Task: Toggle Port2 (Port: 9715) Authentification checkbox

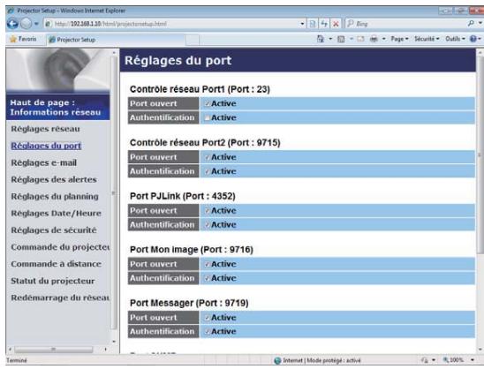Action: pos(208,171)
